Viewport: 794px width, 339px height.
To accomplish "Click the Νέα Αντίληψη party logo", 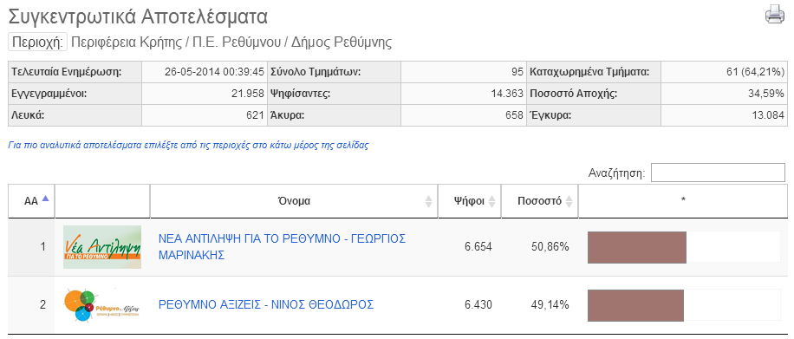I will [102, 247].
